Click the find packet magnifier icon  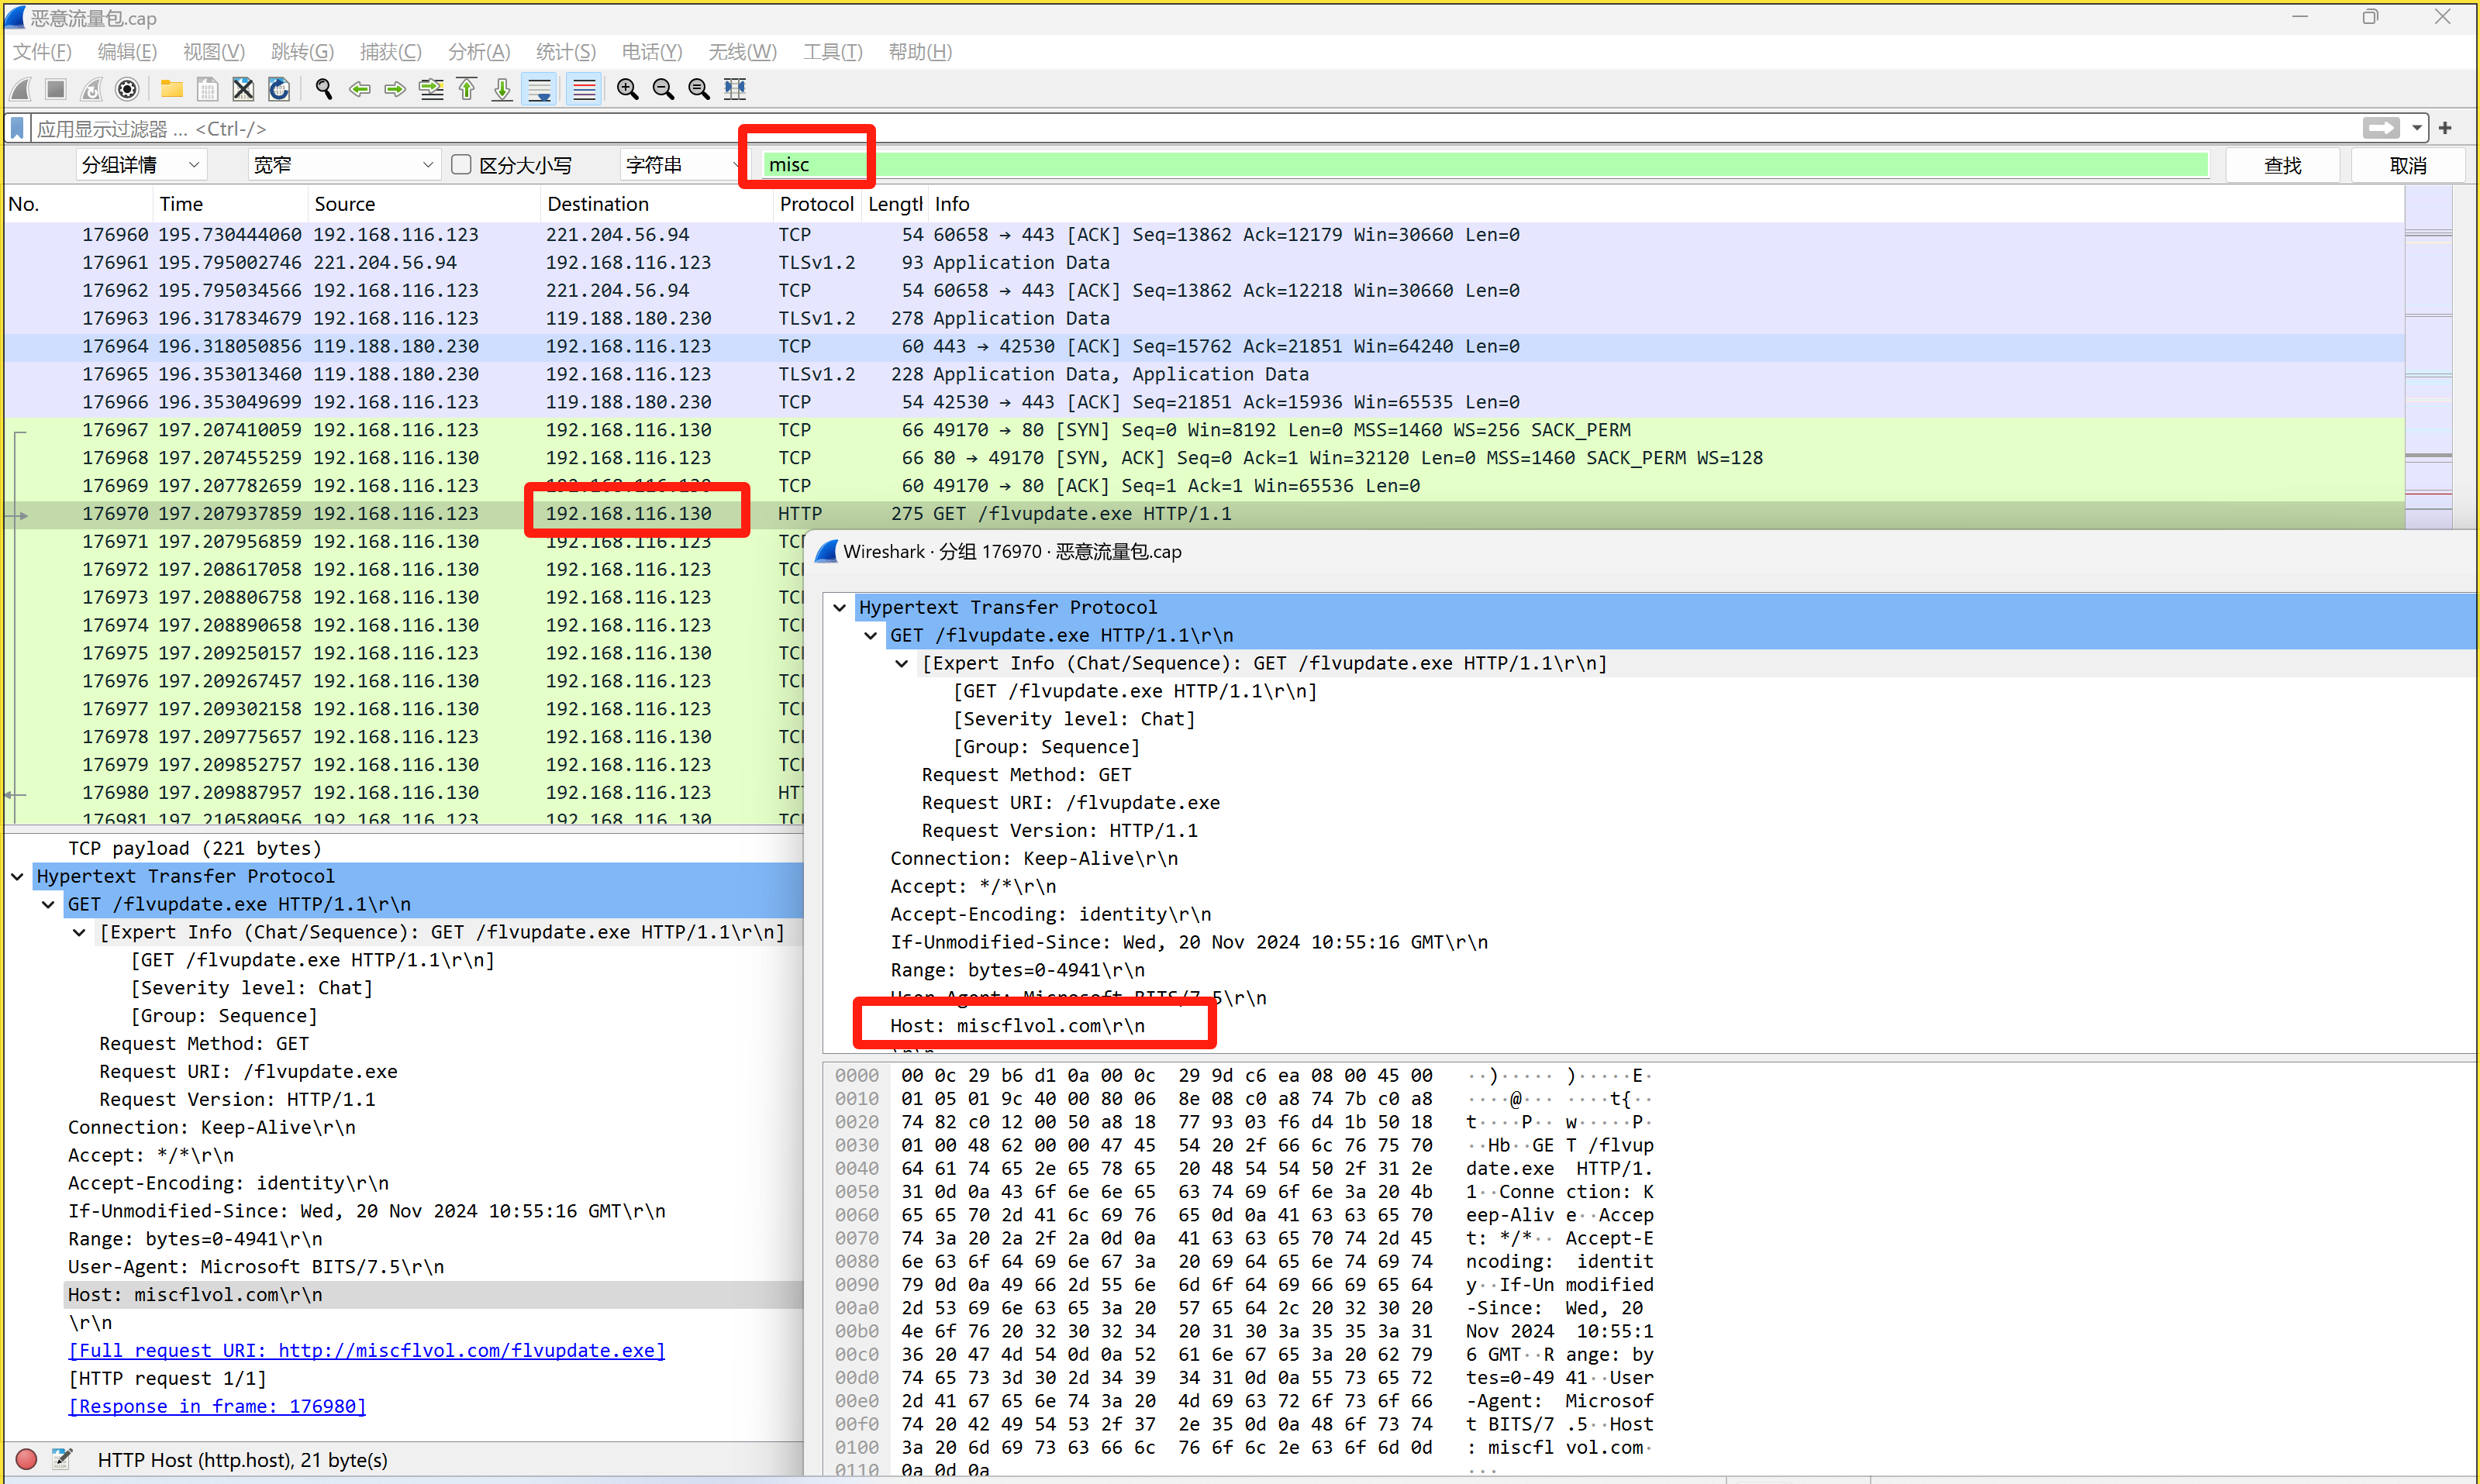point(323,89)
